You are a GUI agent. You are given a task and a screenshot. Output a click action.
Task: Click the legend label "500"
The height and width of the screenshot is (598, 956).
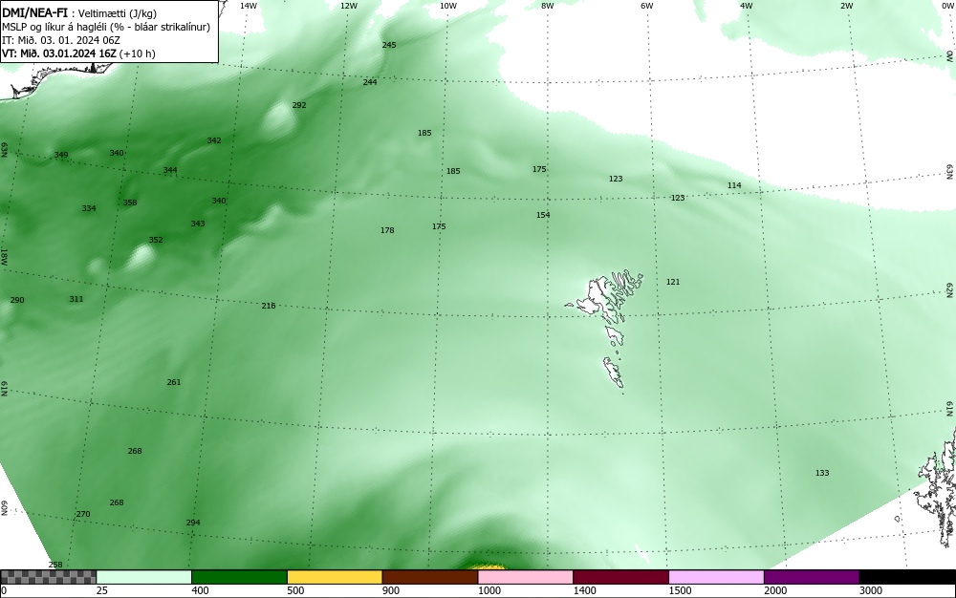(295, 590)
